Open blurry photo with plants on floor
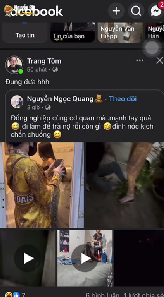Viewport: 164px width, 297px height. [125, 185]
